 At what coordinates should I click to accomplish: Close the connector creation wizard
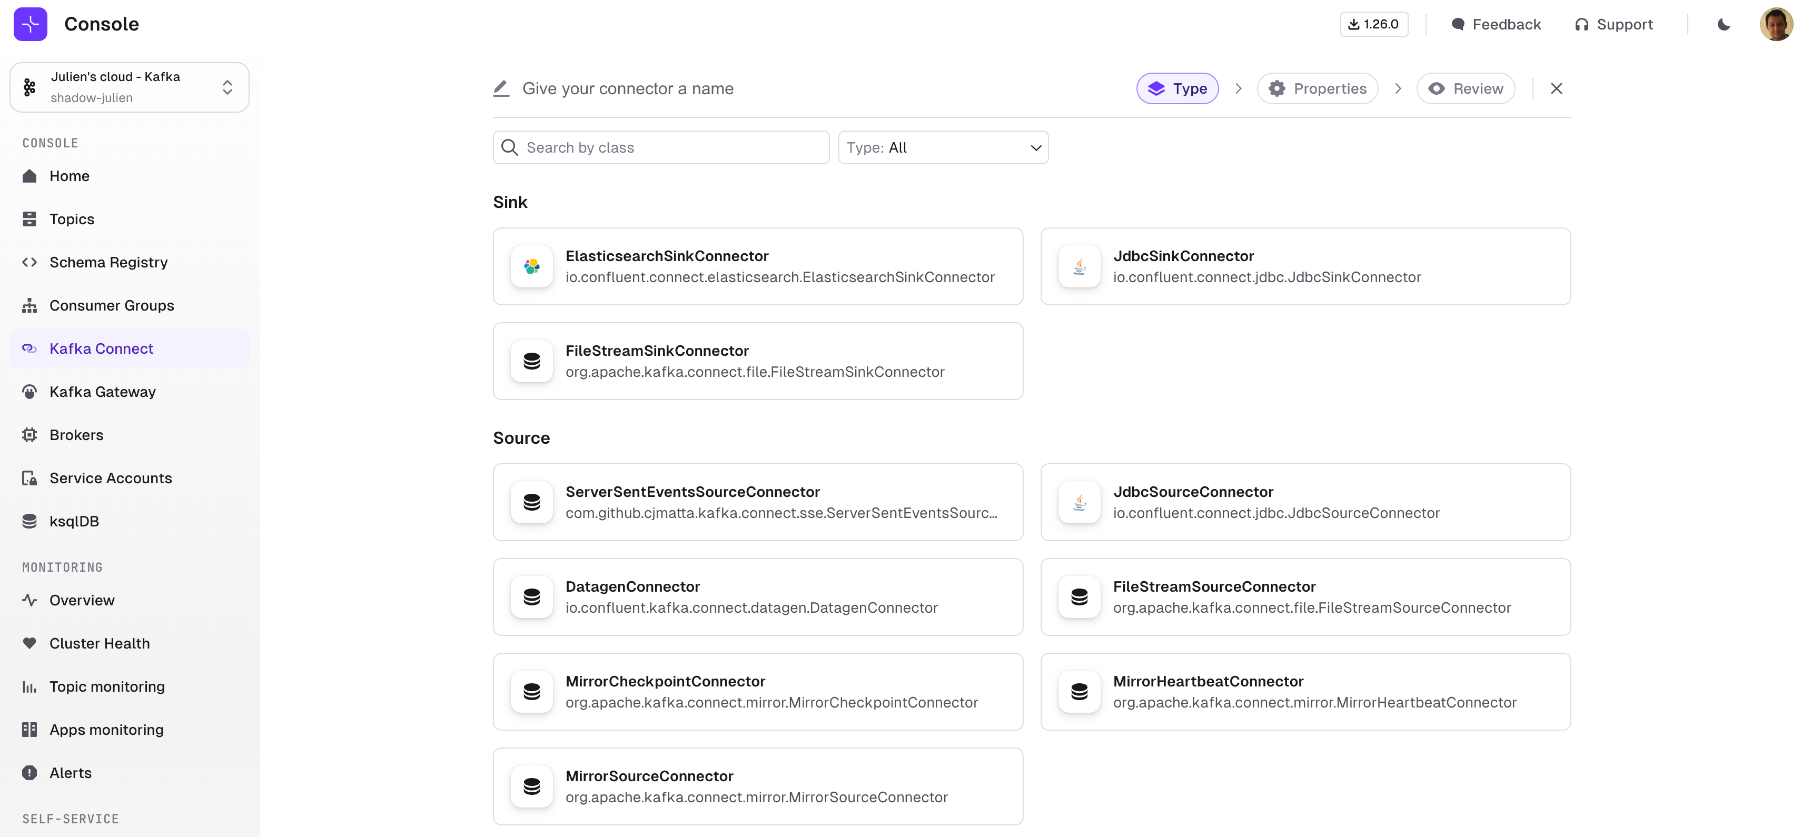1556,89
